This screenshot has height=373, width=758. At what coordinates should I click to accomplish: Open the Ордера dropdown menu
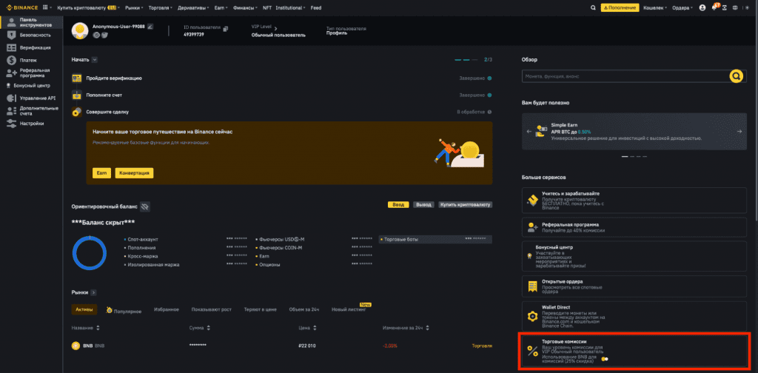(x=682, y=7)
